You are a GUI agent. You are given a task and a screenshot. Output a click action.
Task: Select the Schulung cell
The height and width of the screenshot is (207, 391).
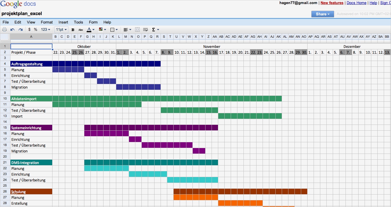[31, 192]
